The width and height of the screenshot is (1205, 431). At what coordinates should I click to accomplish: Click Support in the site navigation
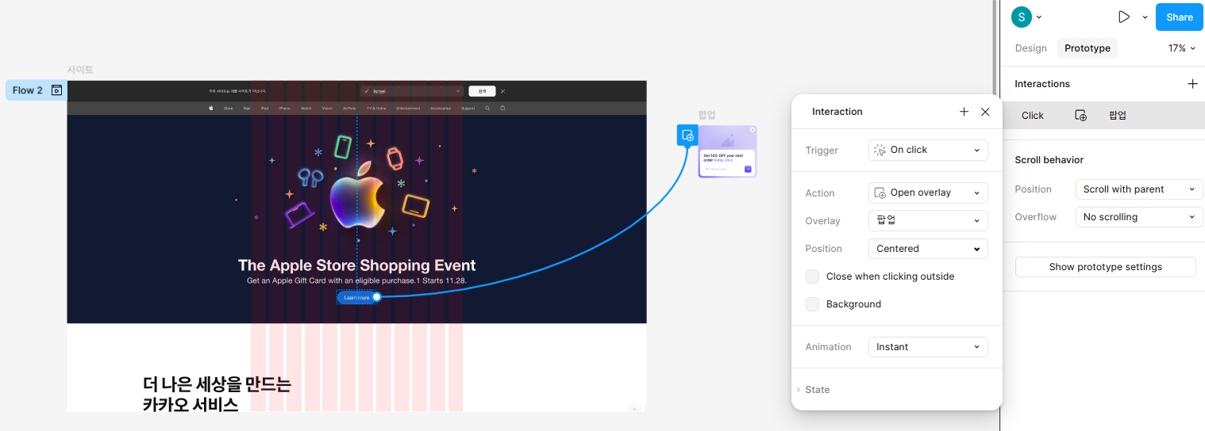coord(468,109)
